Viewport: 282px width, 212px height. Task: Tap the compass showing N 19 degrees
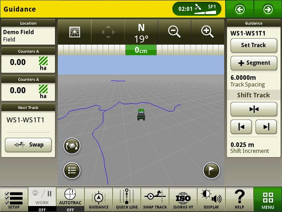(x=141, y=32)
